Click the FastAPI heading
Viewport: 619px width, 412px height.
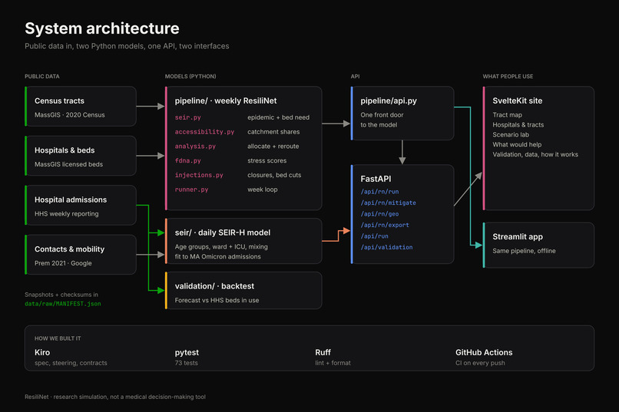pos(376,179)
